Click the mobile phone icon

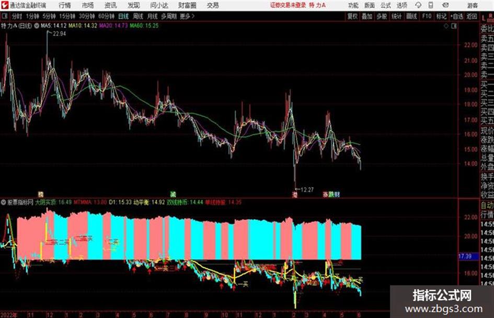(431, 5)
